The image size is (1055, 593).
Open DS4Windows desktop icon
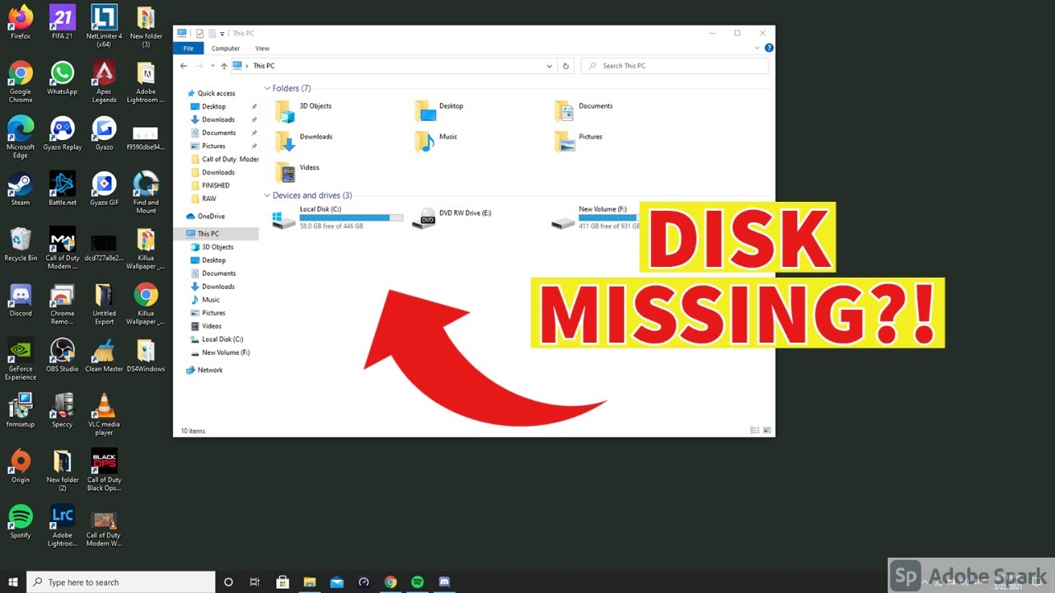(x=146, y=354)
